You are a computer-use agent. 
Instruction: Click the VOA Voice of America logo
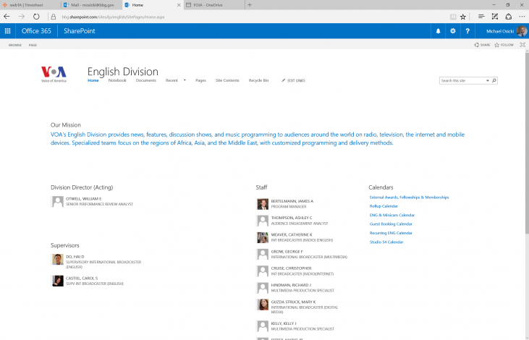54,75
